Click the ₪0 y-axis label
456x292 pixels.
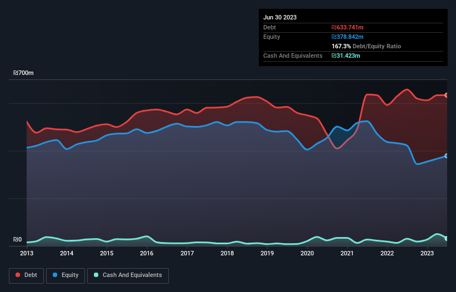coord(18,240)
